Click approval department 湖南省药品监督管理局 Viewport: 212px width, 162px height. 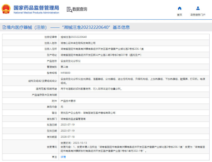(x=73, y=119)
